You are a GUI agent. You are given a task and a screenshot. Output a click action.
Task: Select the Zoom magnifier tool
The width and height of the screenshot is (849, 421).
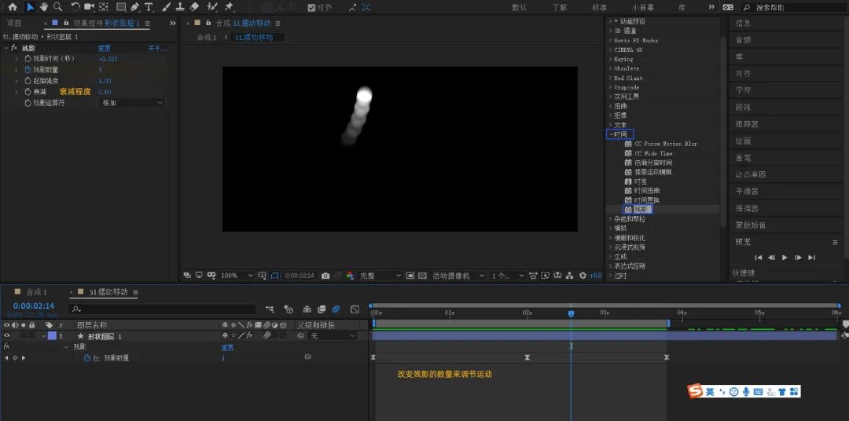57,7
